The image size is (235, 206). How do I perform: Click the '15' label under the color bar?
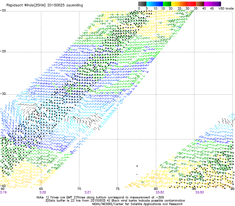coord(163,9)
